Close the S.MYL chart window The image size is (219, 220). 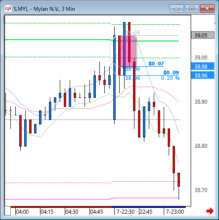(x=207, y=9)
